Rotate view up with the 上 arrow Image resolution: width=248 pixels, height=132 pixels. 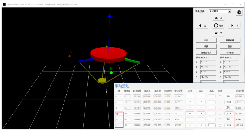click(218, 18)
